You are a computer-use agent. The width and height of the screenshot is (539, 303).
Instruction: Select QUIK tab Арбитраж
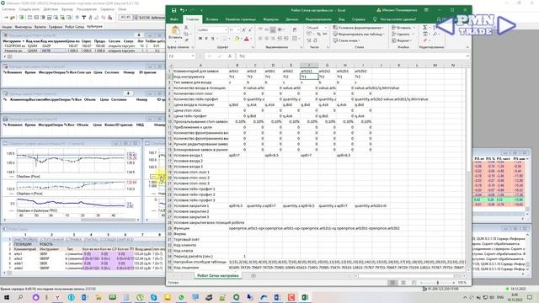coord(94,26)
